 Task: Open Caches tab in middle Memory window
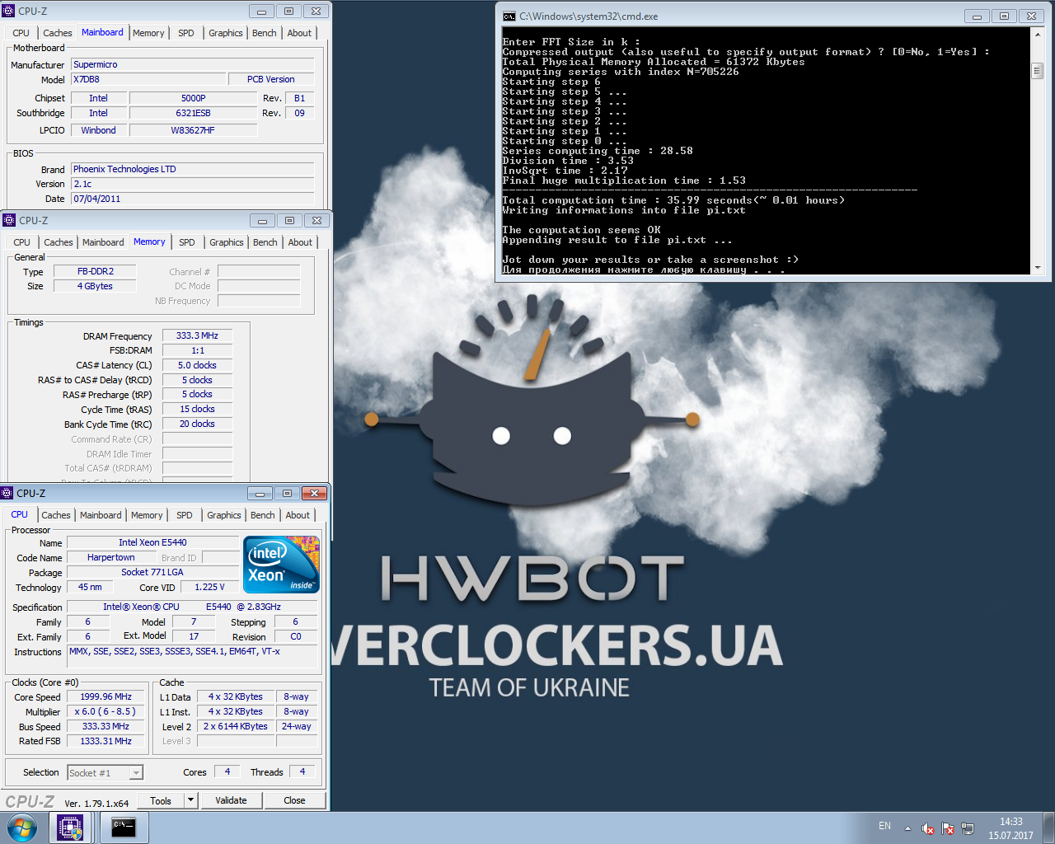point(59,242)
